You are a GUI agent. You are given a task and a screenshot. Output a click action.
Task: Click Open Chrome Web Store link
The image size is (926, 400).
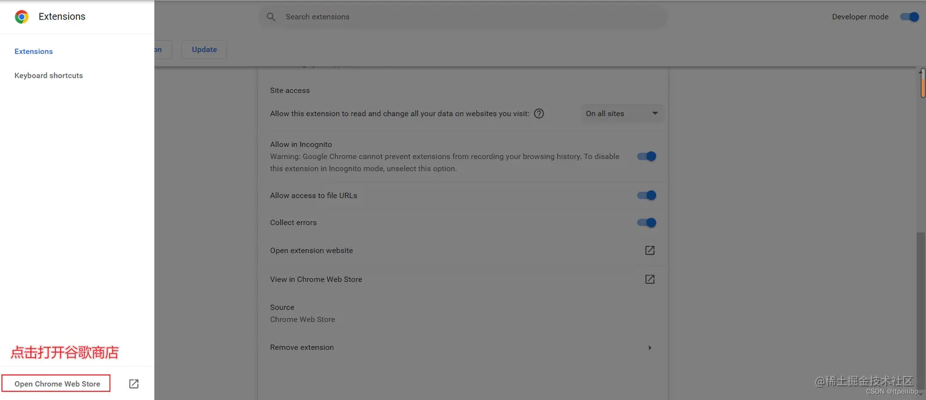click(x=56, y=383)
